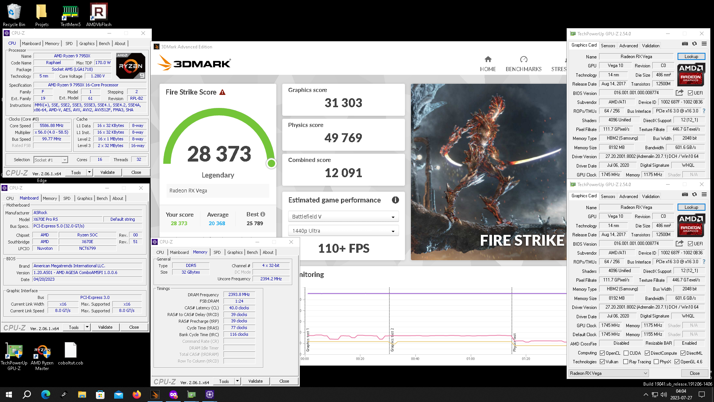This screenshot has height=402, width=714.
Task: Click Validate in the CPU-Z Memory window
Action: coord(255,381)
